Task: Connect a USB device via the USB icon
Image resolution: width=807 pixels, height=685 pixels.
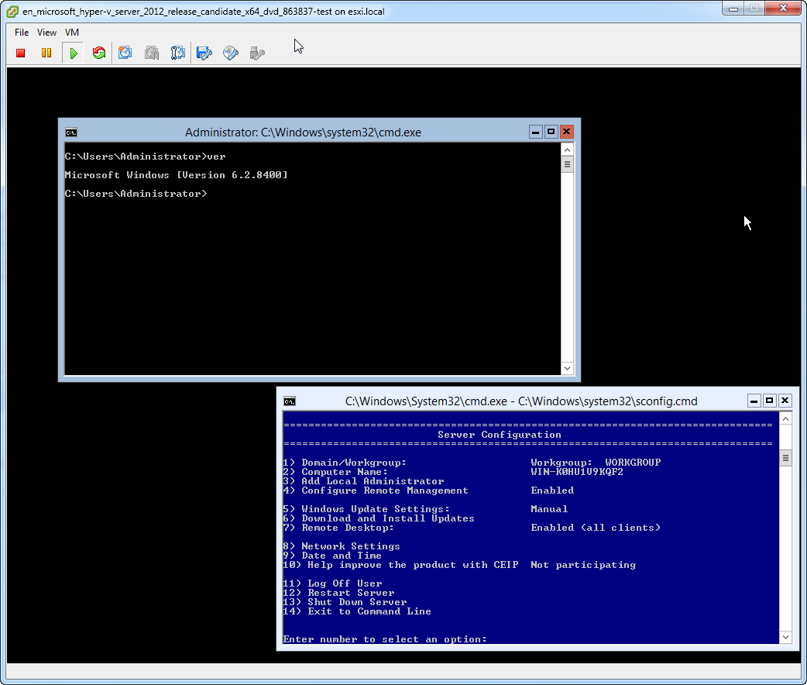Action: click(257, 53)
